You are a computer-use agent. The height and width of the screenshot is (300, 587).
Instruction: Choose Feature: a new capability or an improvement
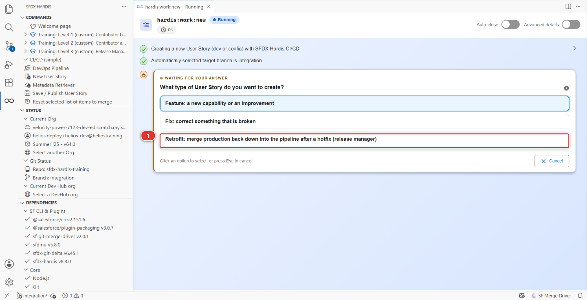pos(365,103)
